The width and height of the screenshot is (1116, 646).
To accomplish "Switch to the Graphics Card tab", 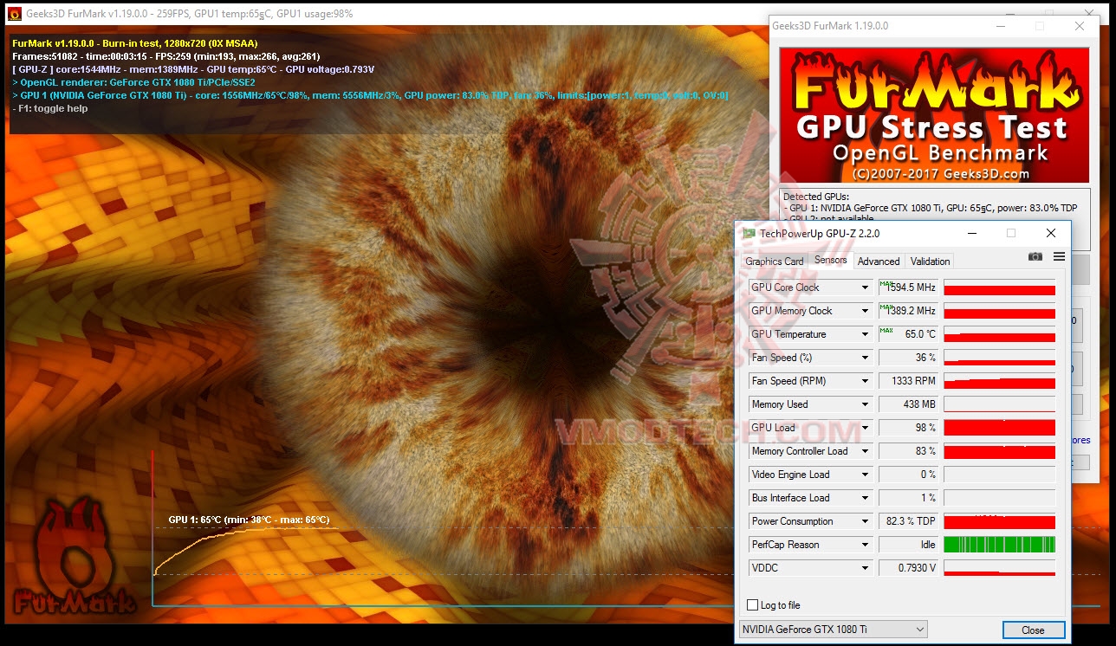I will click(x=775, y=262).
